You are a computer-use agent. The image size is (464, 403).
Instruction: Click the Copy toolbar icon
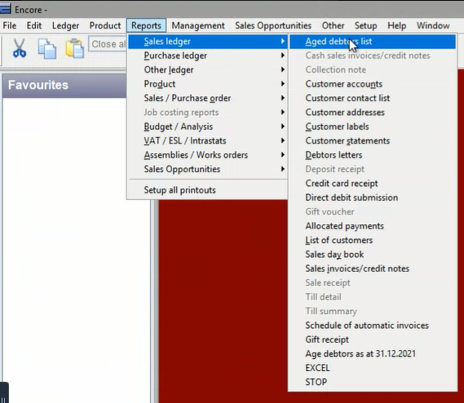pyautogui.click(x=46, y=48)
